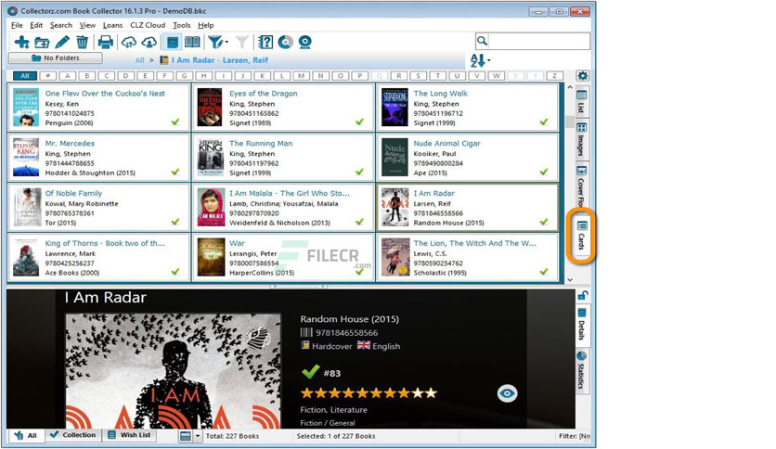Edit the selected book with the pencil icon
Viewport: 776px width, 449px height.
(x=62, y=42)
